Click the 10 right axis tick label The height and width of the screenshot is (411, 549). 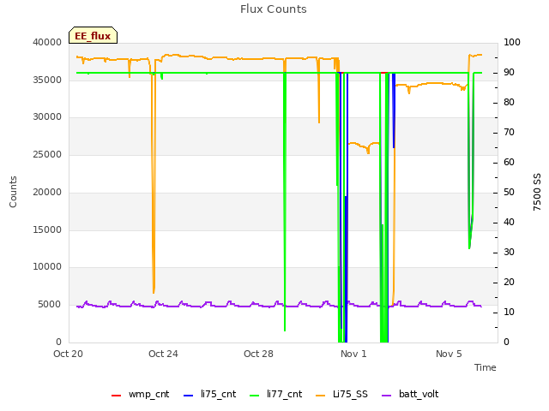click(509, 312)
